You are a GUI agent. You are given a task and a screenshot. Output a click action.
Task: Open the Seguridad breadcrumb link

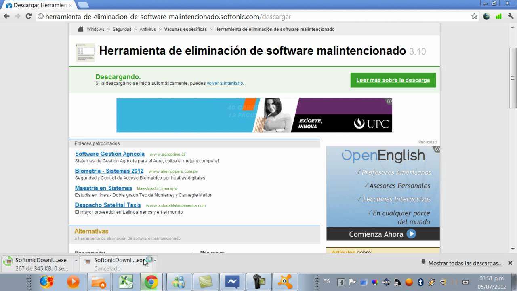[x=122, y=29]
